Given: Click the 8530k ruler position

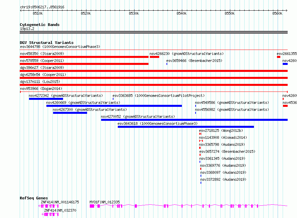Looking at the screenshot, I should click(x=134, y=13).
